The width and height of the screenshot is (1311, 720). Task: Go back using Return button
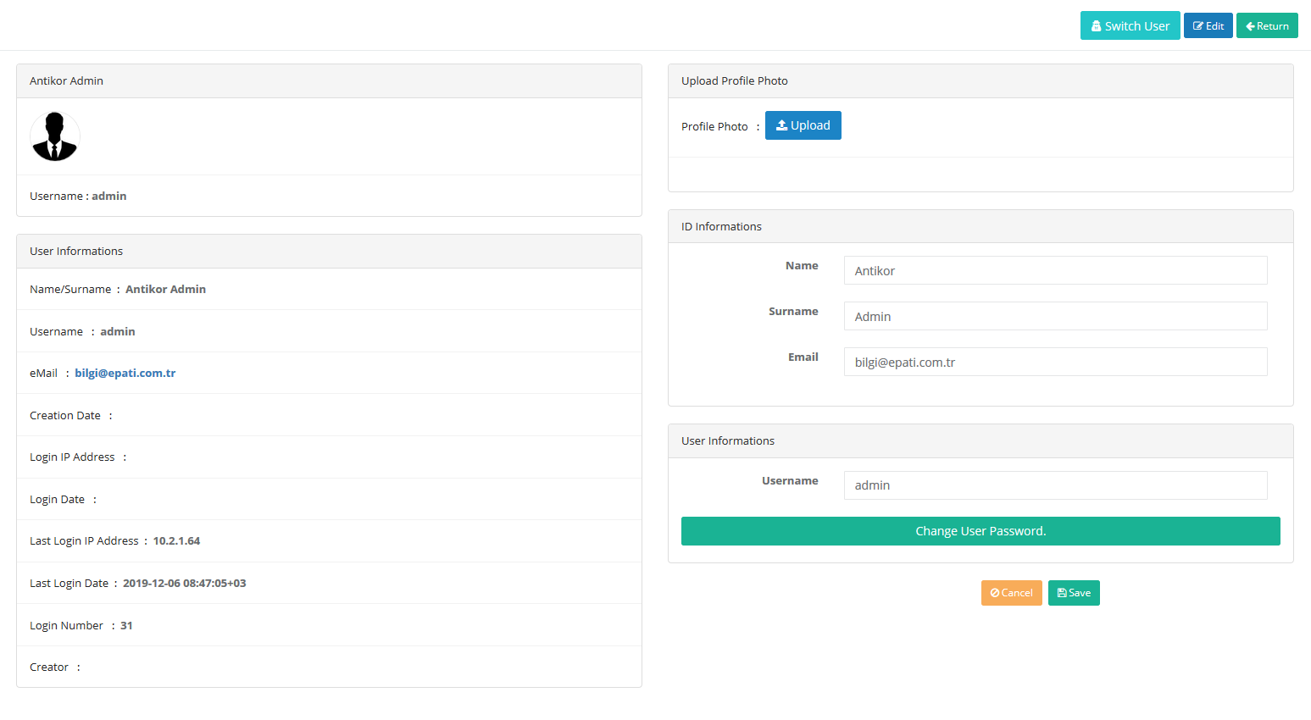(1267, 25)
